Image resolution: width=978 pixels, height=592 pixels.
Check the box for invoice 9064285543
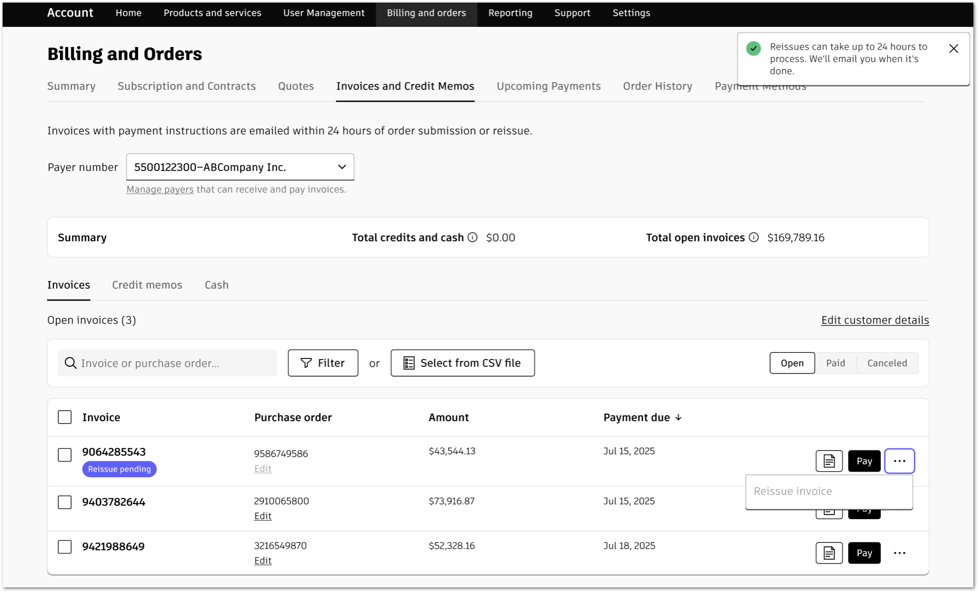[x=65, y=455]
